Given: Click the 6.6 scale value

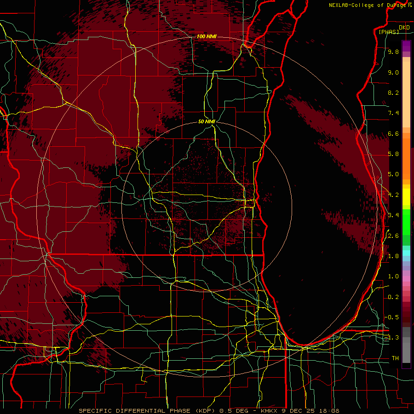Looking at the screenshot, I should coord(393,133).
